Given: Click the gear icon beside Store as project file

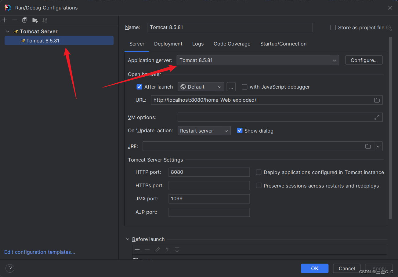Looking at the screenshot, I should coord(389,27).
